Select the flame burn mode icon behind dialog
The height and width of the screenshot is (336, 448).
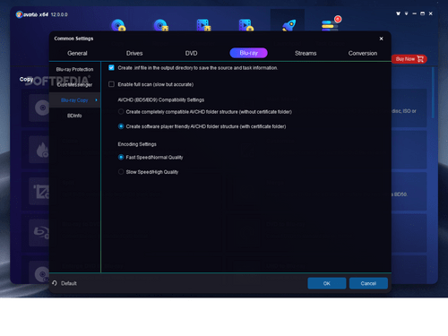tap(41, 150)
